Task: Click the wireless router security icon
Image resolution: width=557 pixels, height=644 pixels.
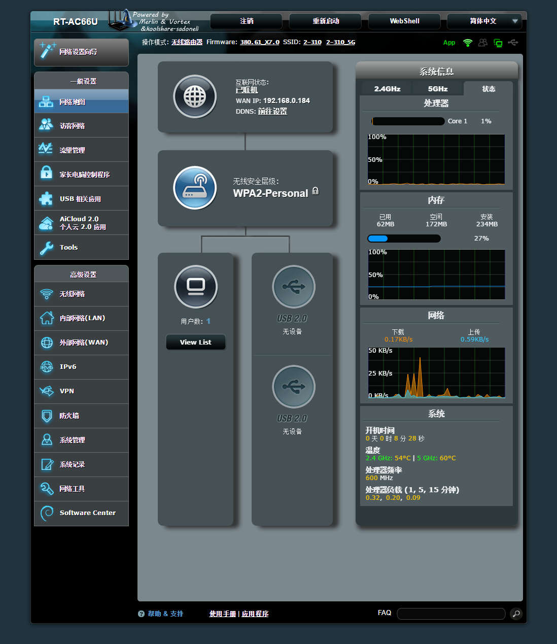Action: pyautogui.click(x=195, y=188)
